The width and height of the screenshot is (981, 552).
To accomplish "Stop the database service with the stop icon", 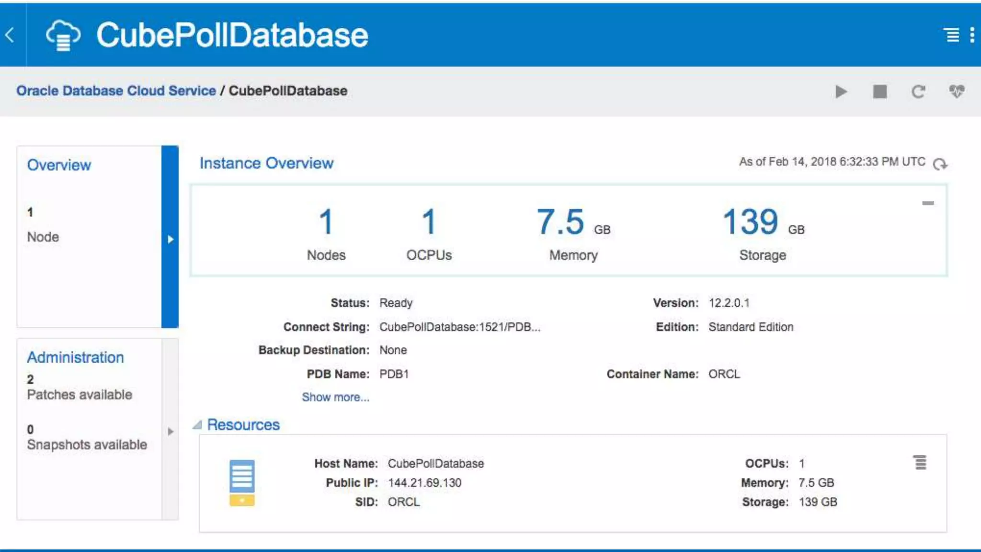I will click(x=879, y=92).
